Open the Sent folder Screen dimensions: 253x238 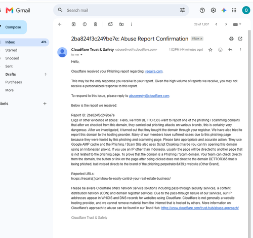pos(9,66)
